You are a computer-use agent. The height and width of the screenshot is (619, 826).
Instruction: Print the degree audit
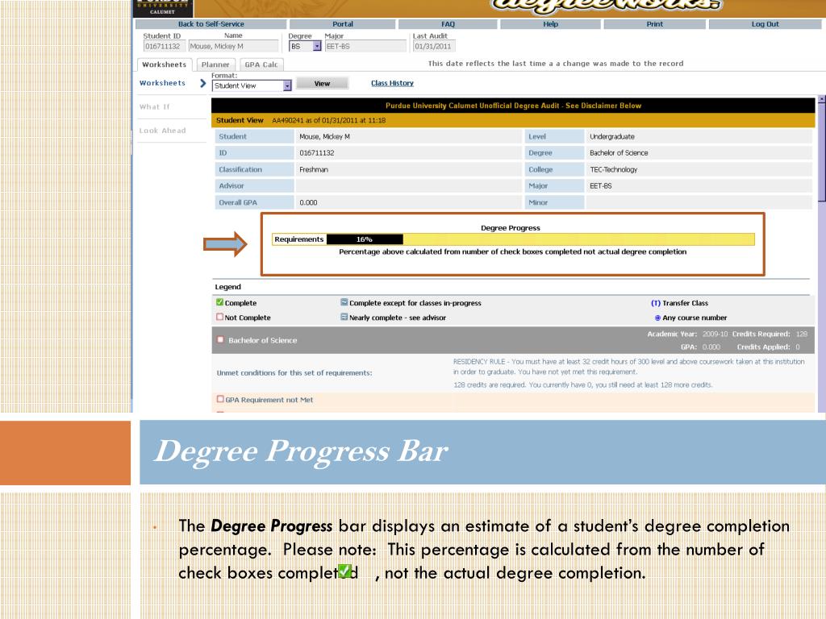[655, 24]
